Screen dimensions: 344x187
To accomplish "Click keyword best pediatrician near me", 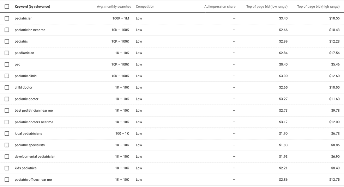I will (34, 111).
